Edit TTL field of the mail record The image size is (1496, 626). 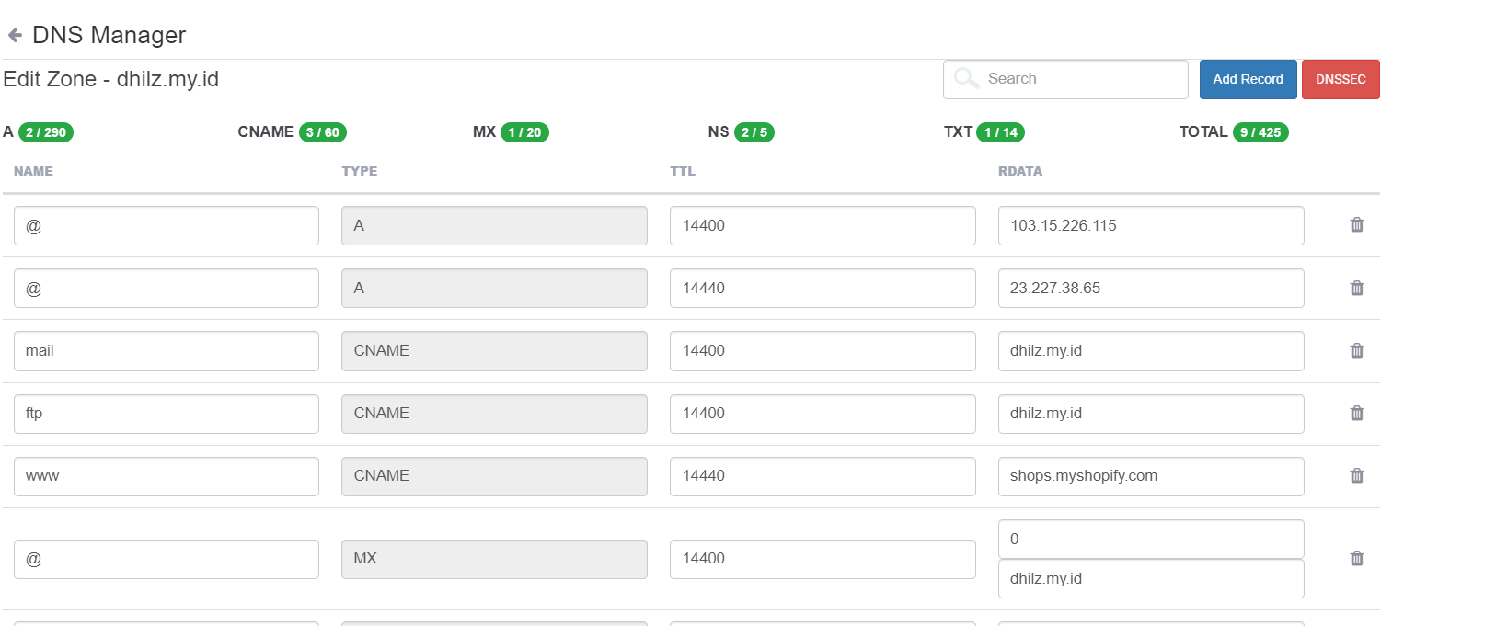pyautogui.click(x=823, y=351)
